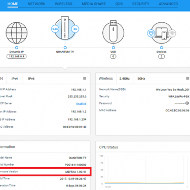This screenshot has height=190, width=190.
Task: Select the QUANTUM T9 router icon
Action: coord(65,28)
